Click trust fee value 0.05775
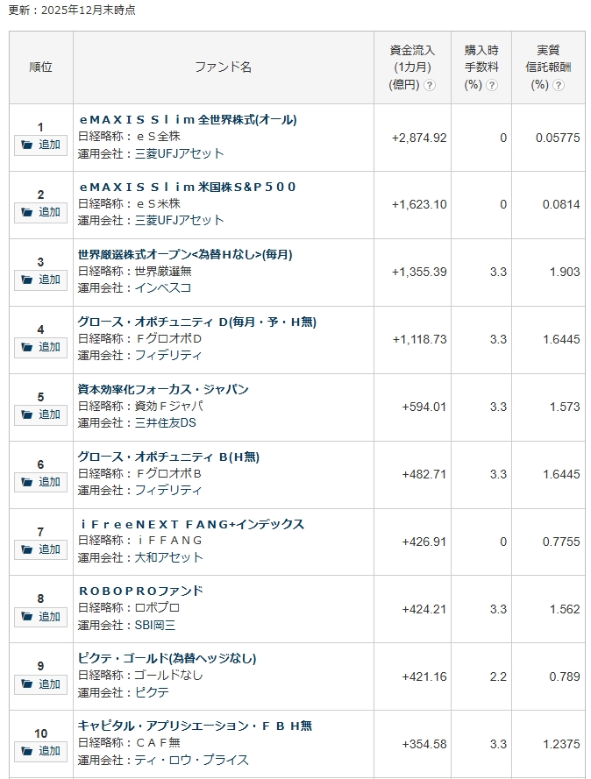Image resolution: width=591 pixels, height=779 pixels. pos(558,138)
